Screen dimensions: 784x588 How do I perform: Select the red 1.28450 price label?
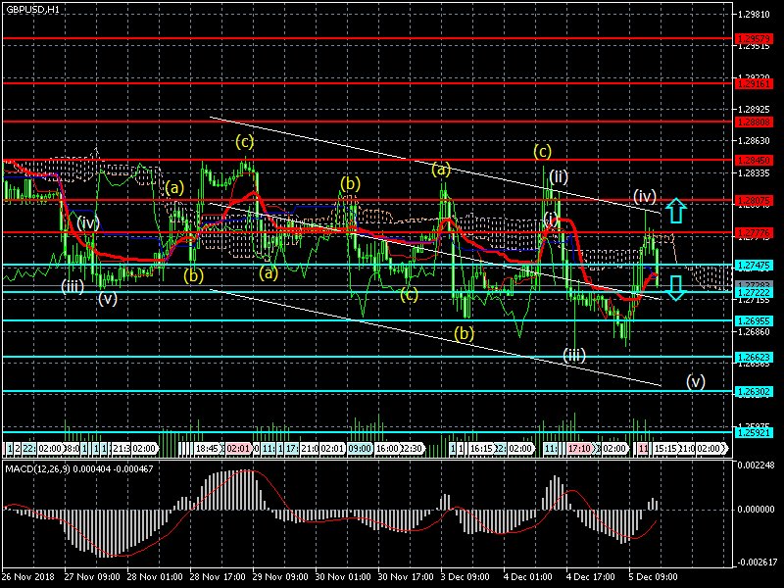point(757,160)
